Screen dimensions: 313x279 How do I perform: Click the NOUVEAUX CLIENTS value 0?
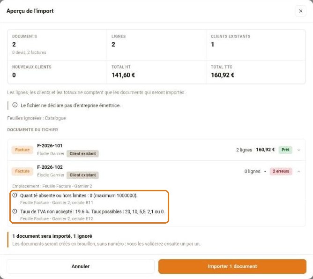14,75
